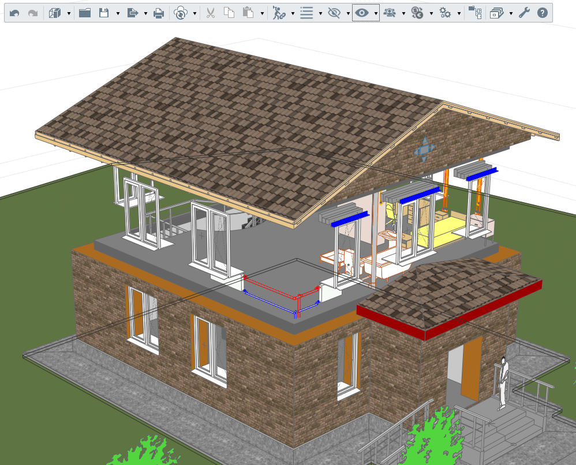Toggle the model tree structure icon
Screen dimensions: 576x465
point(475,13)
